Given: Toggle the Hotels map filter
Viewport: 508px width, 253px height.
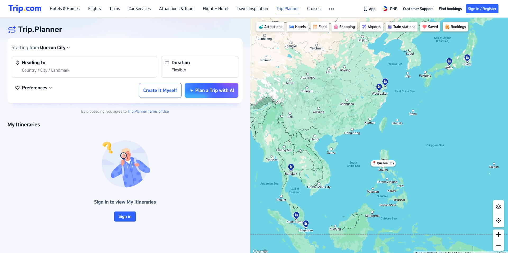Looking at the screenshot, I should [297, 27].
